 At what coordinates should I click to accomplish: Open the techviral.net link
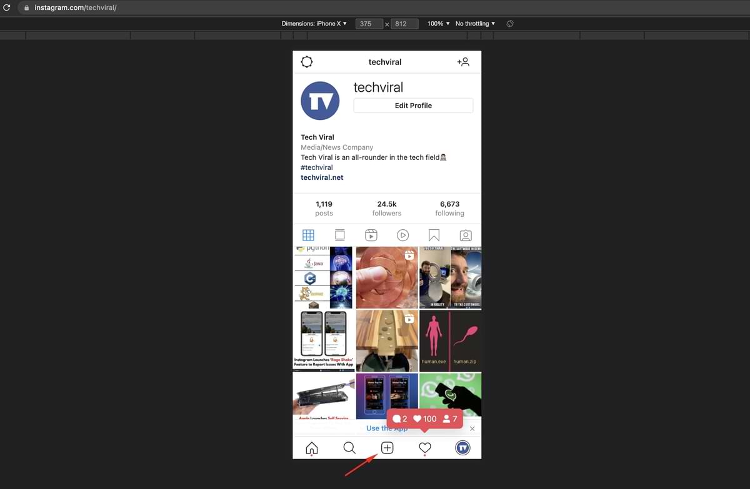pyautogui.click(x=322, y=177)
